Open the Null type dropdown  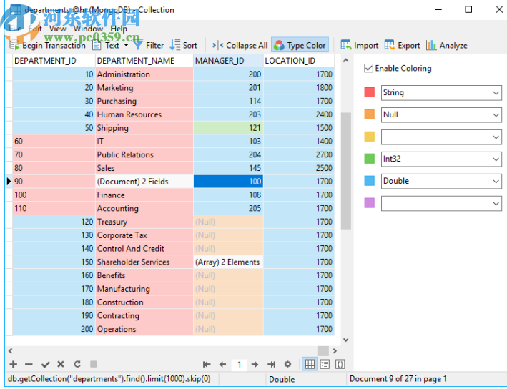(x=441, y=115)
